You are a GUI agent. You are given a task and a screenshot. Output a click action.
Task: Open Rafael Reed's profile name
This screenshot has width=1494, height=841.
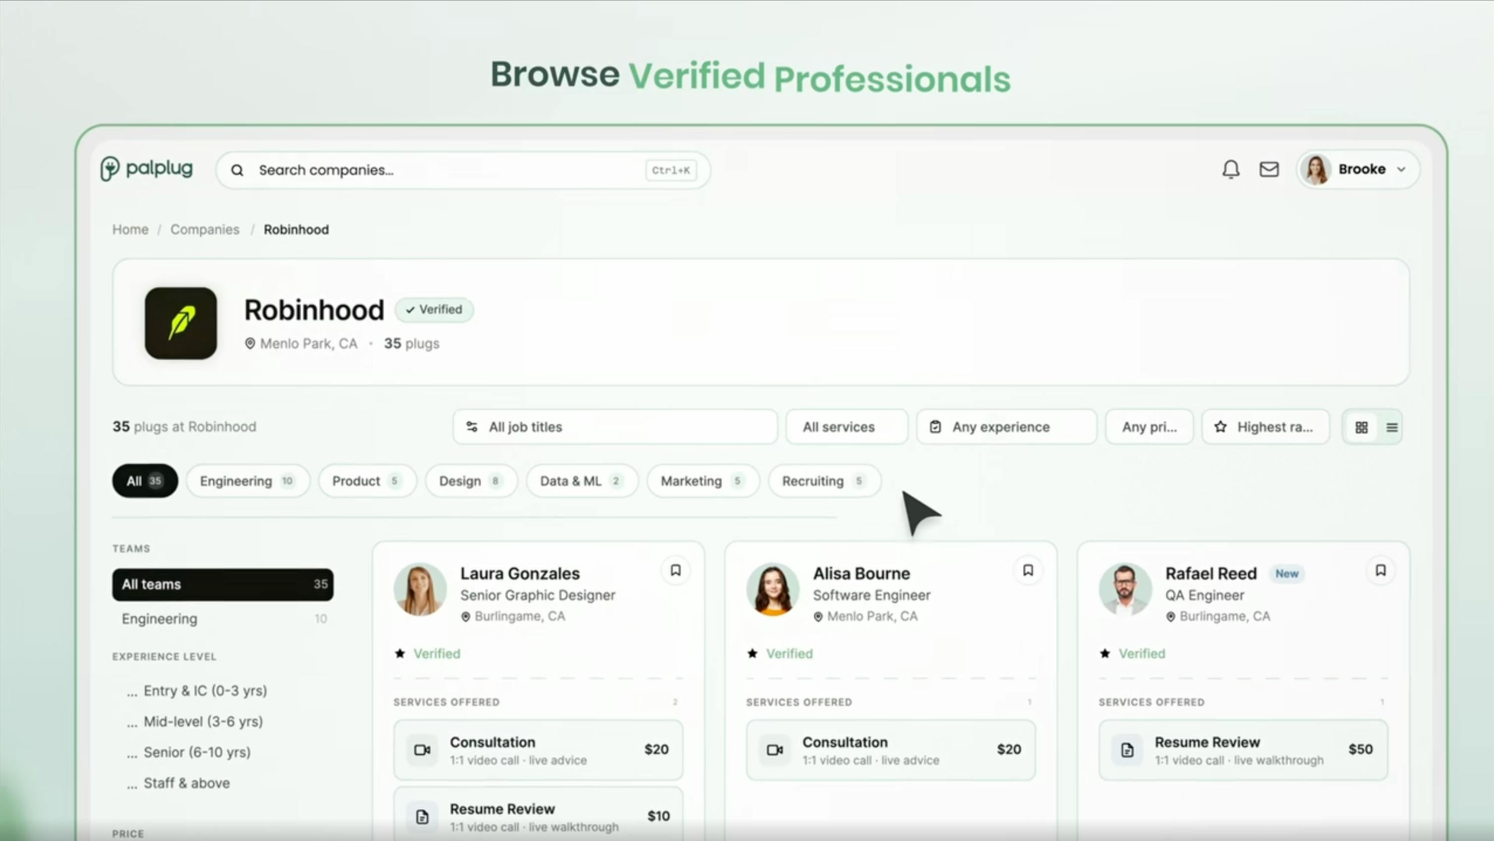(x=1211, y=574)
